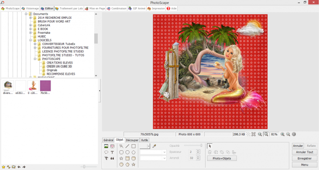This screenshot has width=319, height=170.
Task: Open the combo box next to Epaisseur
Action: [x=153, y=152]
